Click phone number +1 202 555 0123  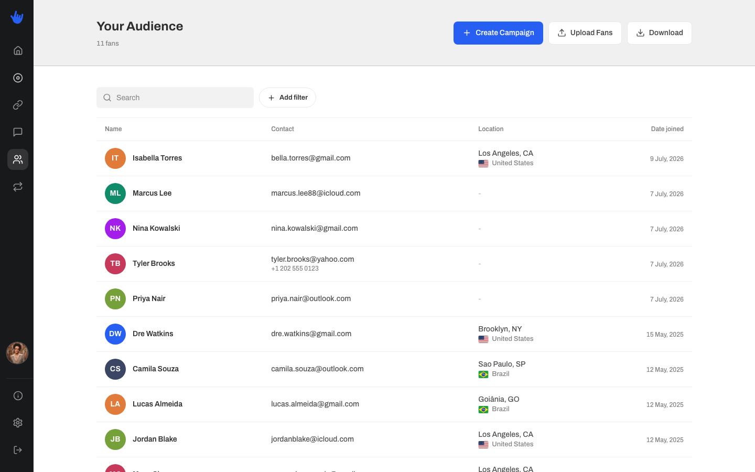pyautogui.click(x=295, y=269)
